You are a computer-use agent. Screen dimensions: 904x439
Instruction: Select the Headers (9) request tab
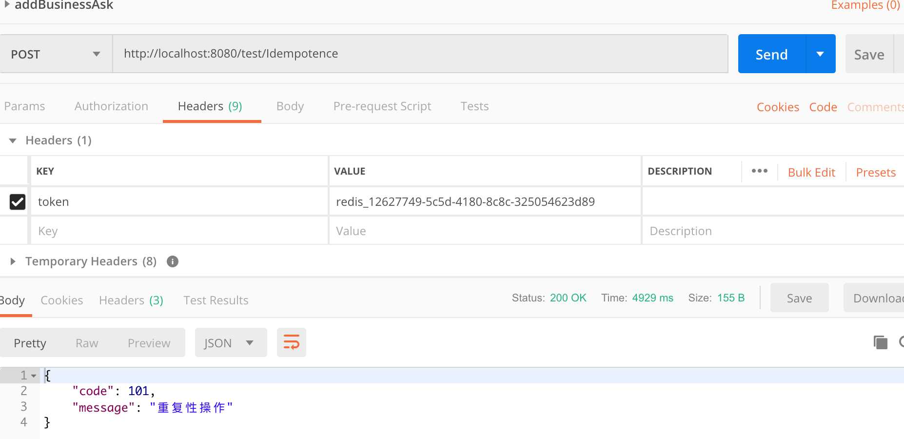point(210,106)
